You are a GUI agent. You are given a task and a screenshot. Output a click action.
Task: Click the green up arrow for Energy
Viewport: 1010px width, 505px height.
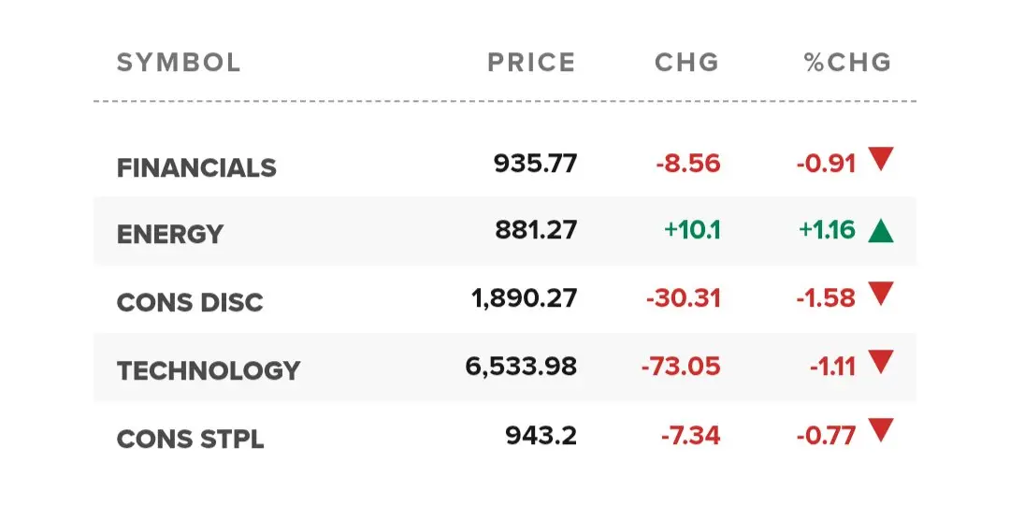point(881,231)
